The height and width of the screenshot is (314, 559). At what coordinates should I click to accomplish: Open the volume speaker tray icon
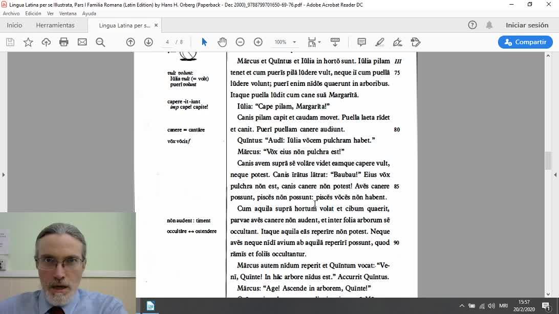click(491, 306)
